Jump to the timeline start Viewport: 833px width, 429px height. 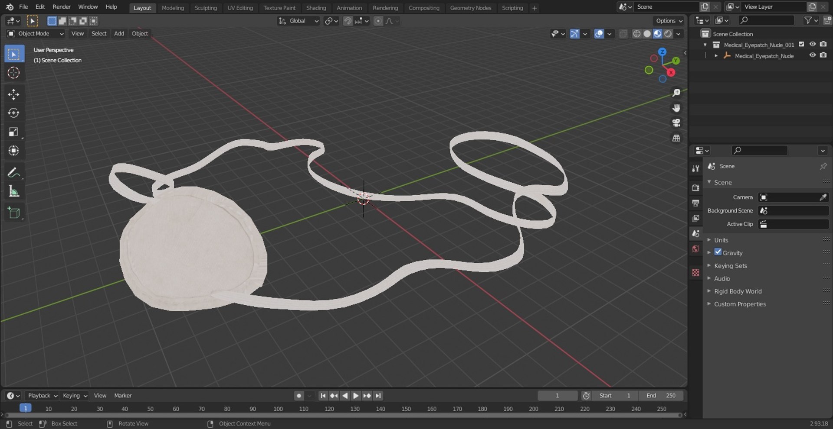coord(323,396)
